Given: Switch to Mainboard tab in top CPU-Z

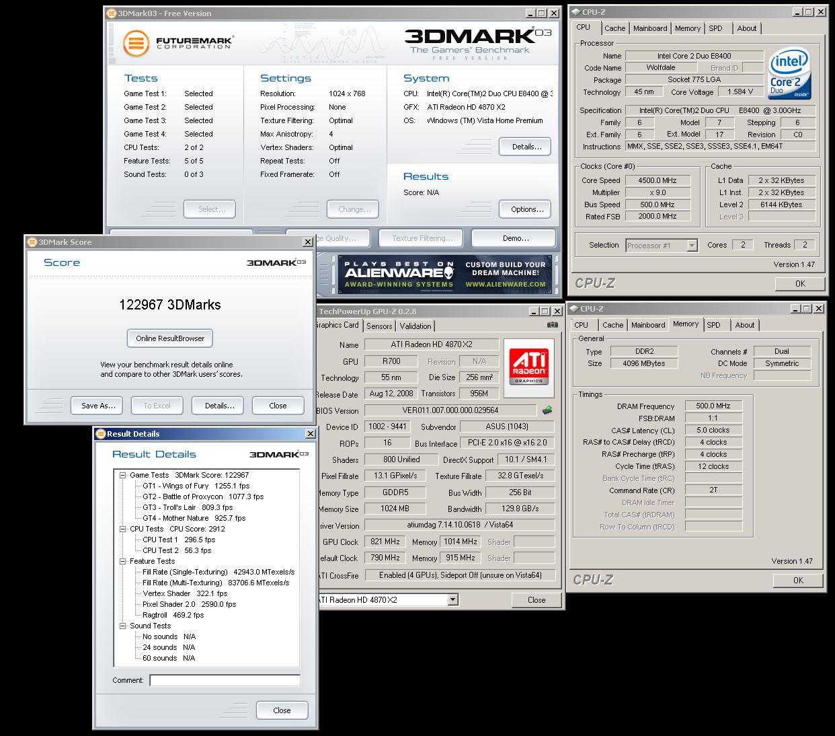Looking at the screenshot, I should pos(650,28).
